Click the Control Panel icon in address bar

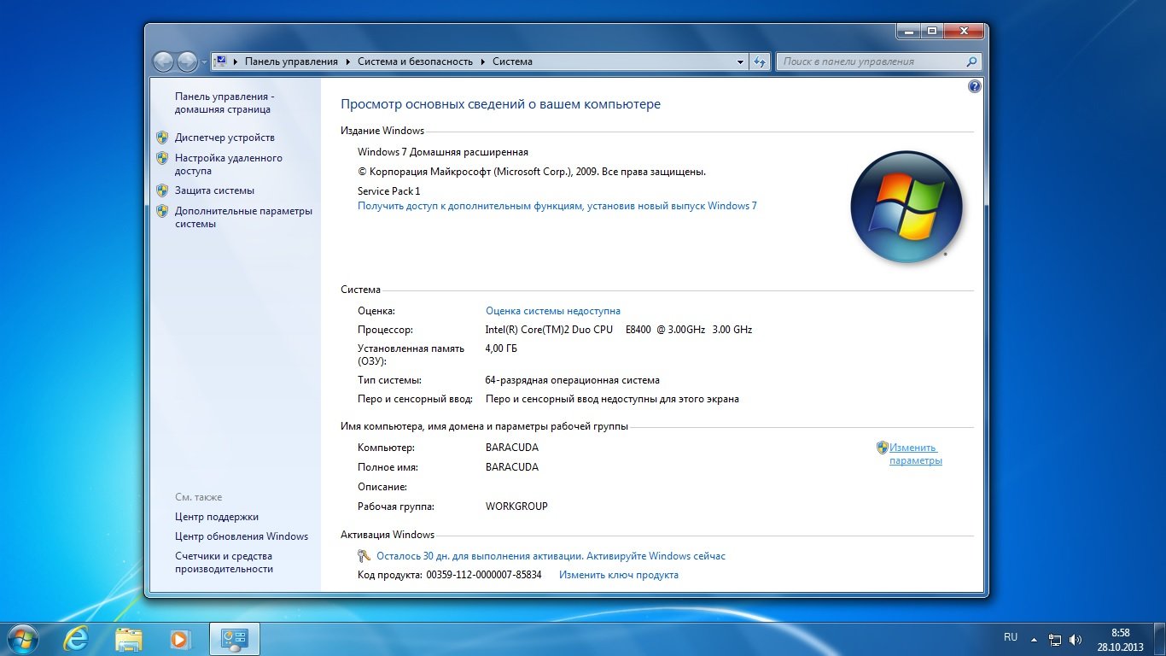coord(220,61)
